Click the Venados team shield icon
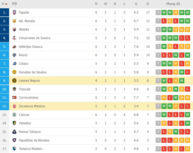The image size is (193, 153). click(x=14, y=123)
